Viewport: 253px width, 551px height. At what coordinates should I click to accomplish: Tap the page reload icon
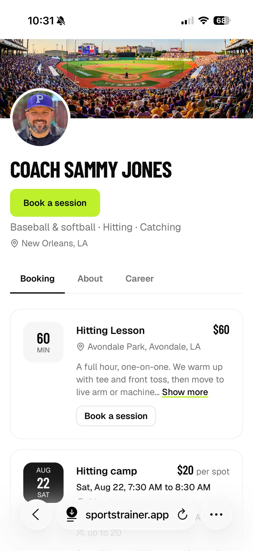point(182,514)
